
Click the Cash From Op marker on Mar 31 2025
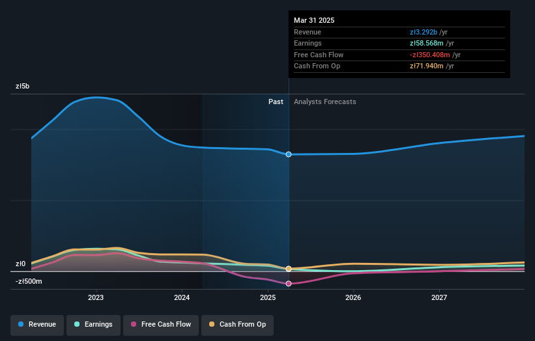289,269
